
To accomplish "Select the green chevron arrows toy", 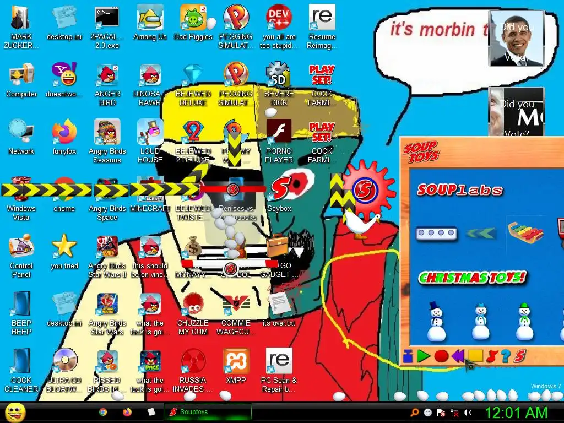I will tap(481, 234).
